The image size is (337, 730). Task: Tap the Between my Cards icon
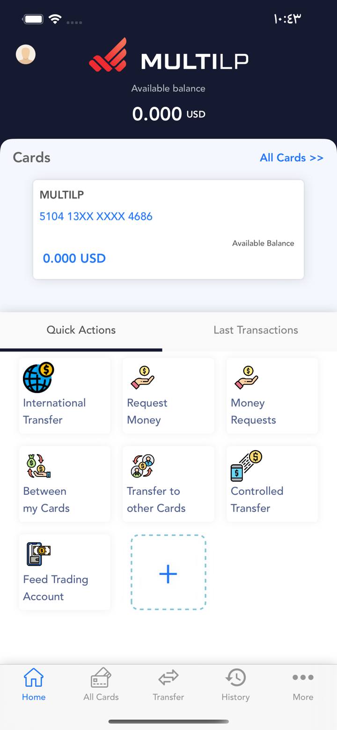coord(38,466)
